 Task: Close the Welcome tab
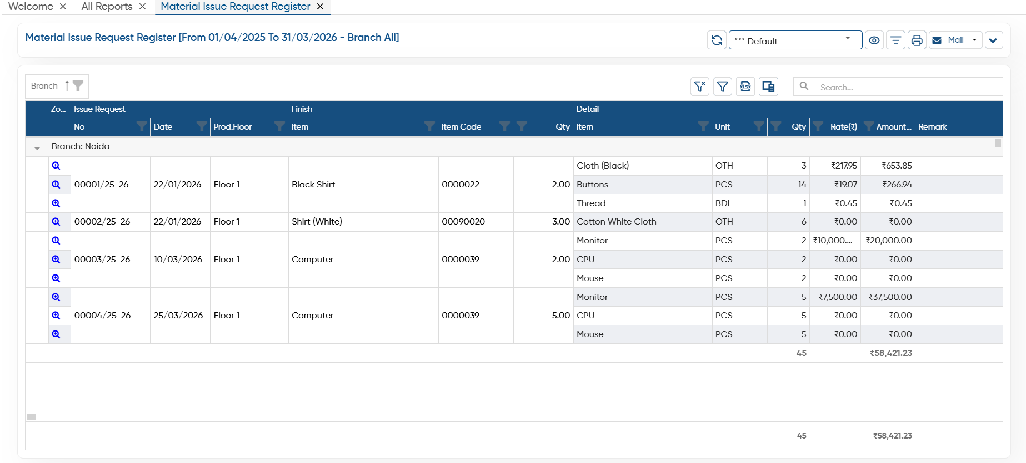tap(63, 7)
